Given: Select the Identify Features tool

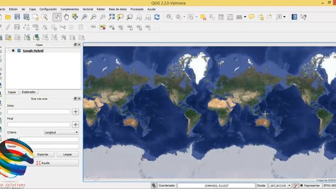Looking at the screenshot, I should tap(169, 17).
